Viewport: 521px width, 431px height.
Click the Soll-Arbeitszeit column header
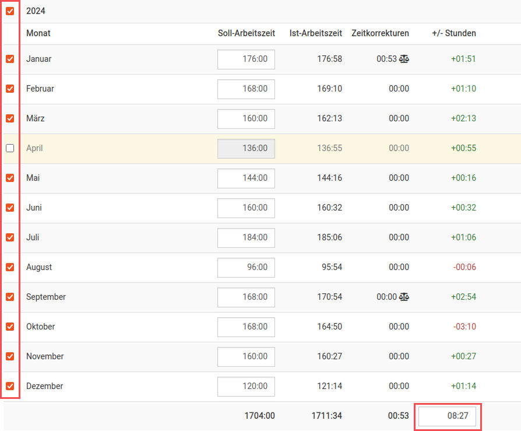pos(246,33)
